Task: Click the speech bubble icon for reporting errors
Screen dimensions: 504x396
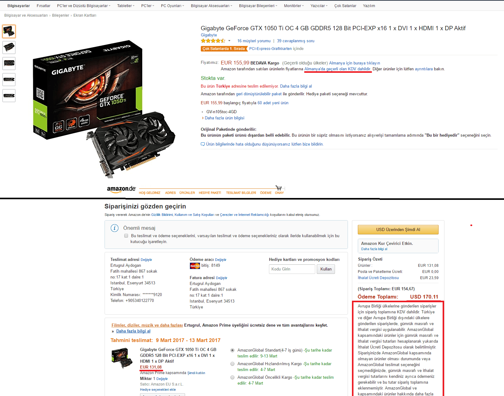Action: [203, 144]
